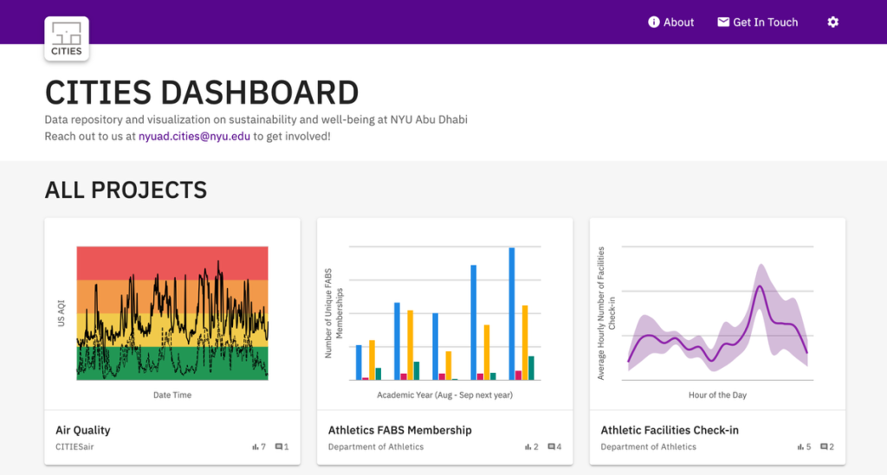Screen dimensions: 887x475
Task: Click the Academic Year axis label
Action: click(444, 395)
